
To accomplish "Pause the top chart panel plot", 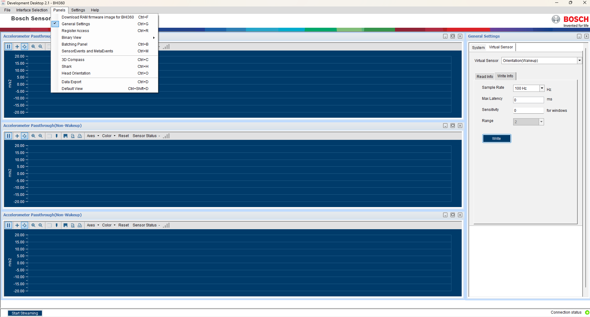I will (9, 47).
